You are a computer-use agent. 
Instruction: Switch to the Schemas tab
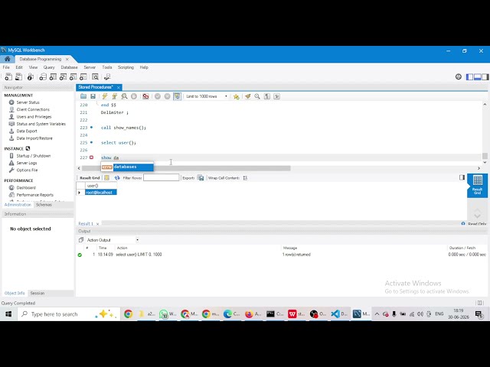(44, 205)
